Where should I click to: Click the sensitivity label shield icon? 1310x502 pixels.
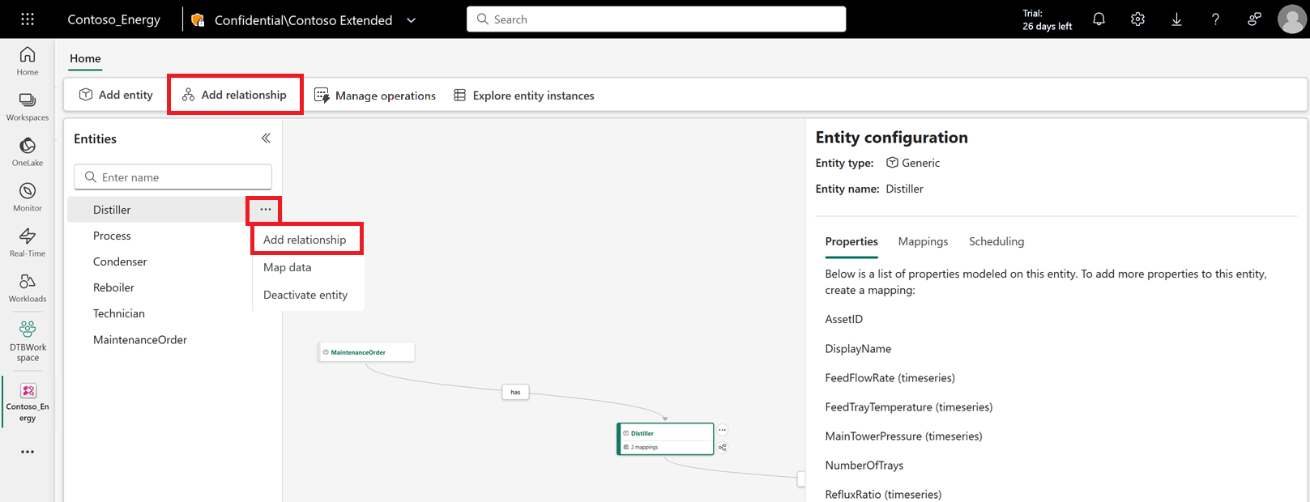[x=198, y=19]
